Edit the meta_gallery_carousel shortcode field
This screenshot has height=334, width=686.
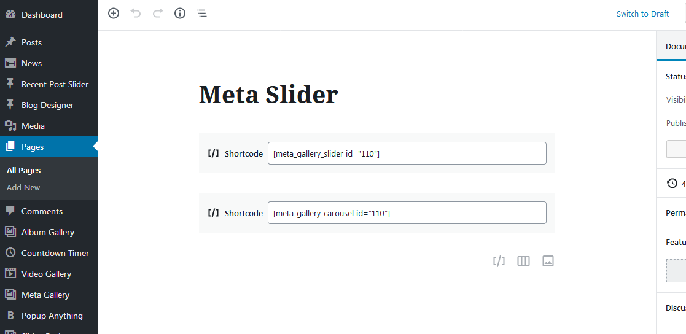click(407, 213)
